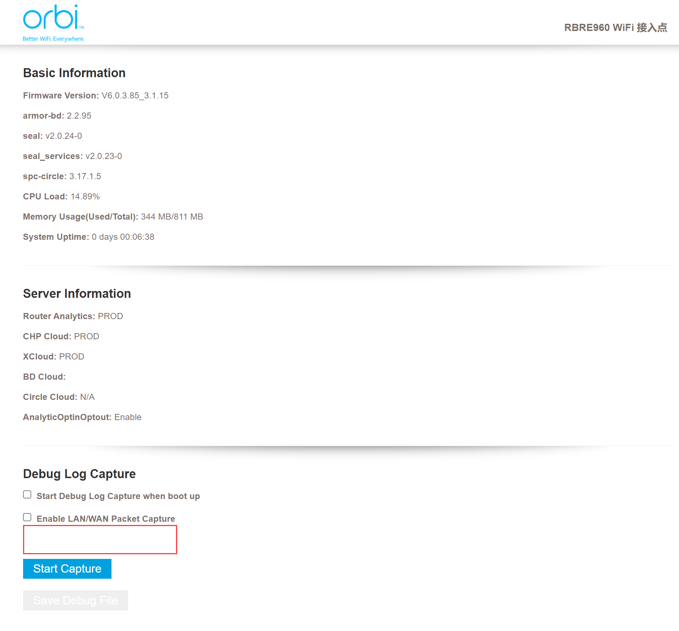
Task: Enable Start Debug Log Capture when boot up checkbox
Action: (x=27, y=495)
